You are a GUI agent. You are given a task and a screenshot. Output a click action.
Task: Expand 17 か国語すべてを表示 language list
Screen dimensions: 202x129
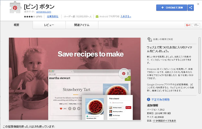pos(164,121)
